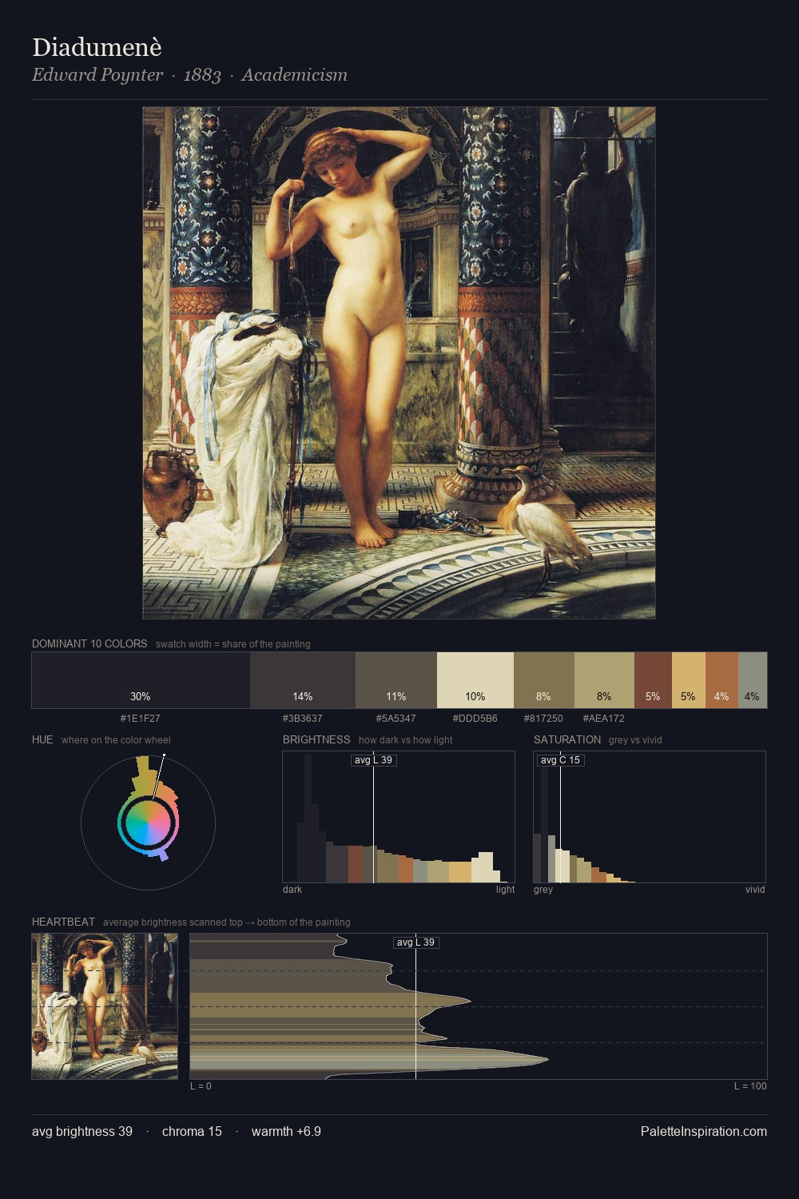
Task: Click the hex label '#DDD5B6'
Action: (x=475, y=719)
